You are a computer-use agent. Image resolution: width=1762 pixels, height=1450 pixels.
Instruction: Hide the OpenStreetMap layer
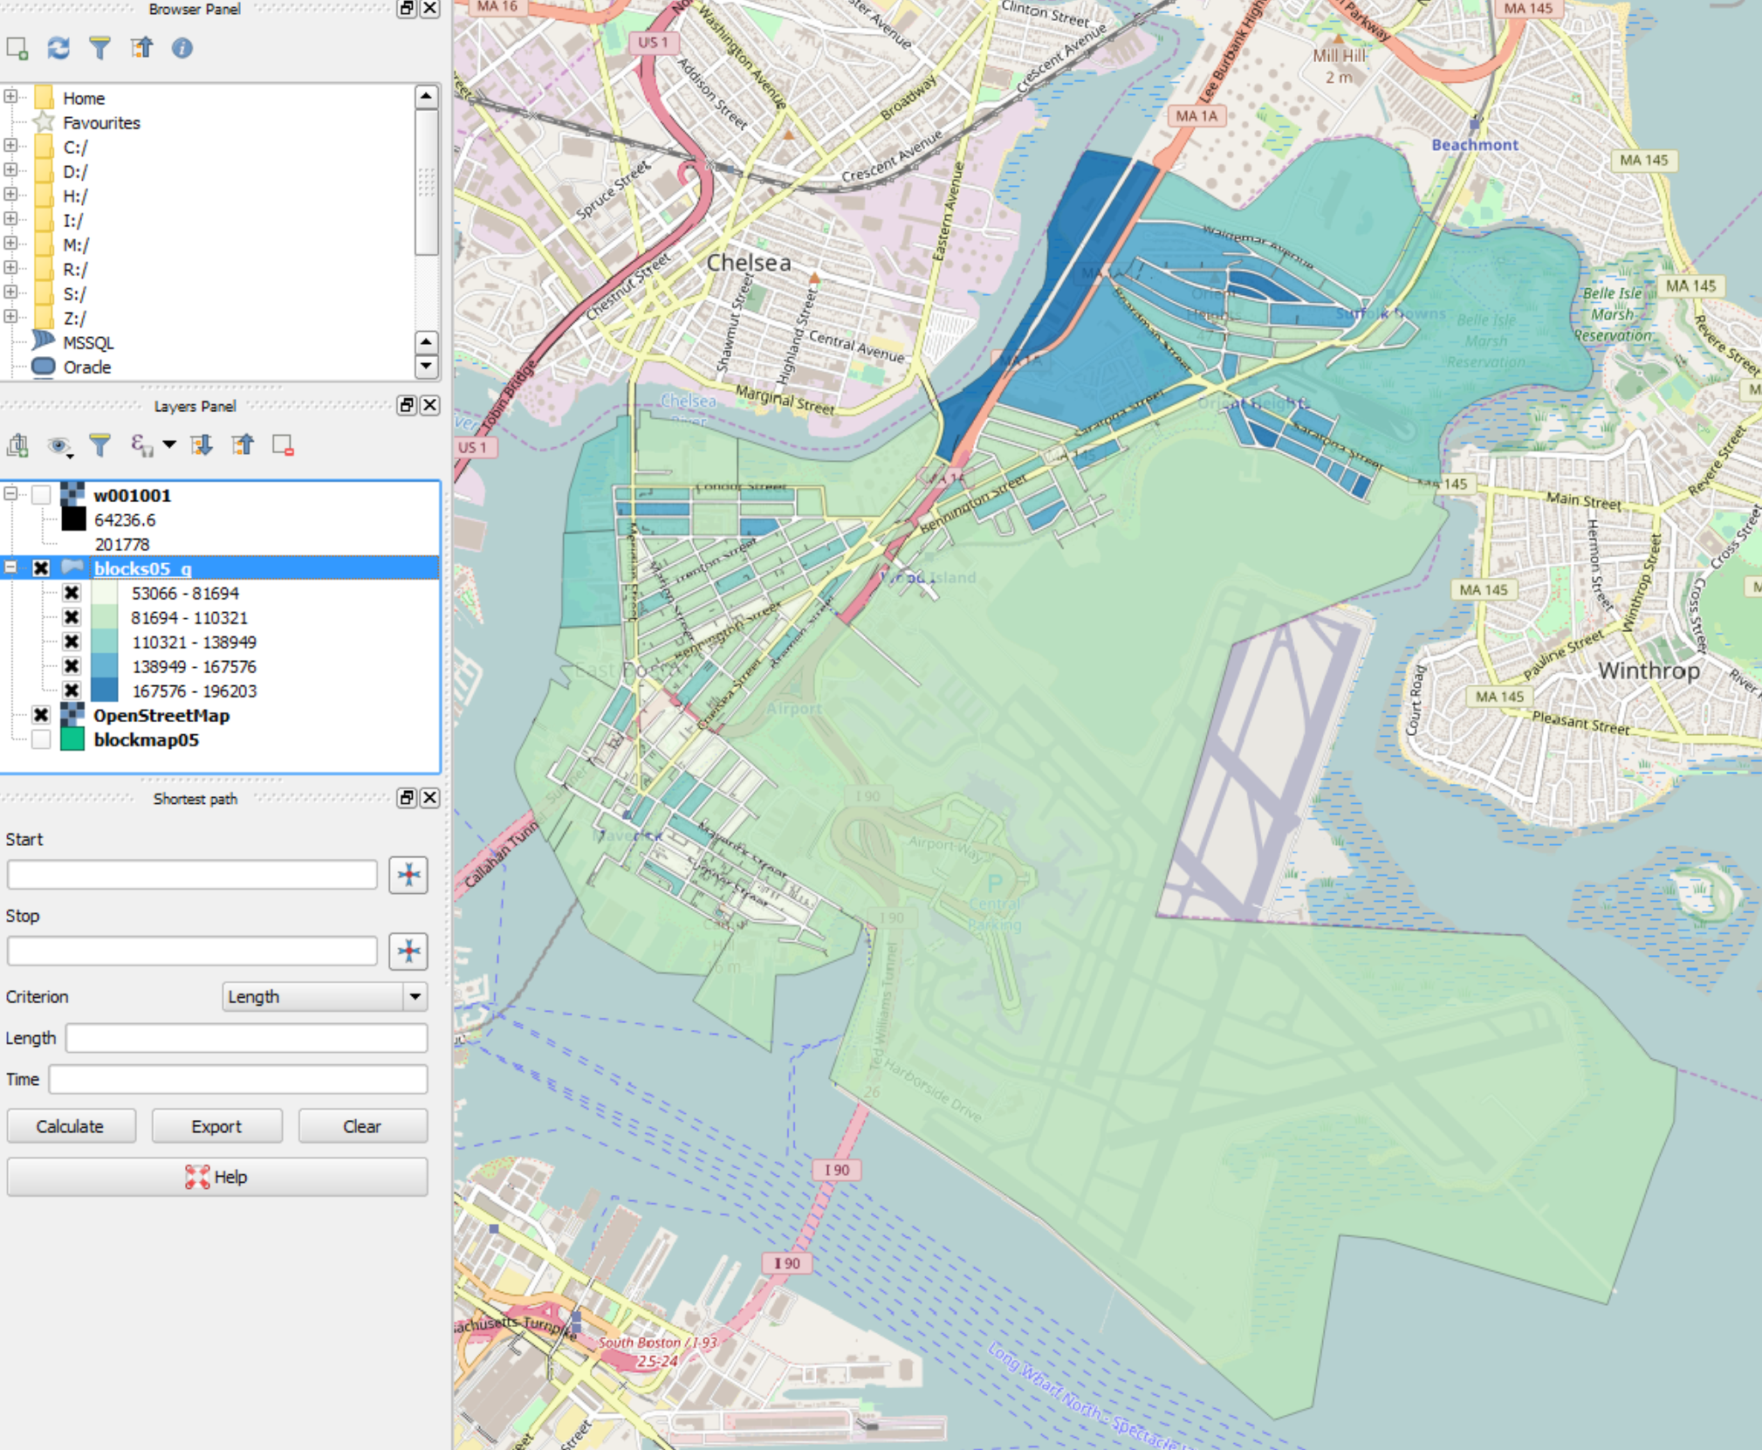(41, 715)
